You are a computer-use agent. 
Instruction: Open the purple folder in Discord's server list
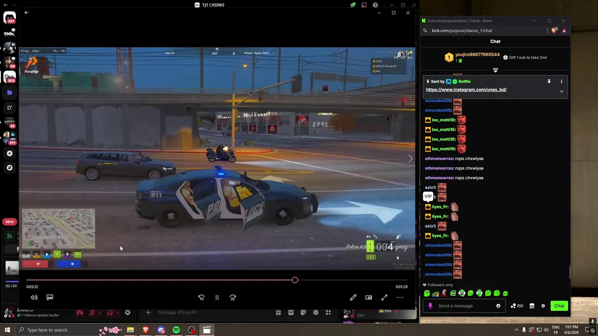pyautogui.click(x=9, y=92)
